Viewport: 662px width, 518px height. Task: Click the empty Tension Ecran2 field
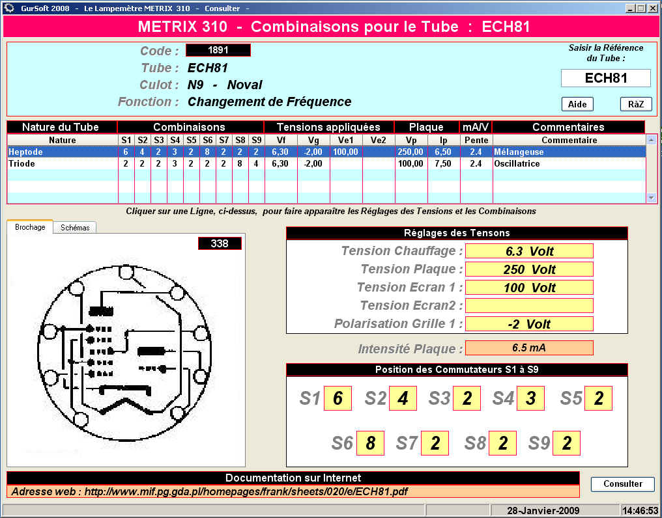click(529, 305)
